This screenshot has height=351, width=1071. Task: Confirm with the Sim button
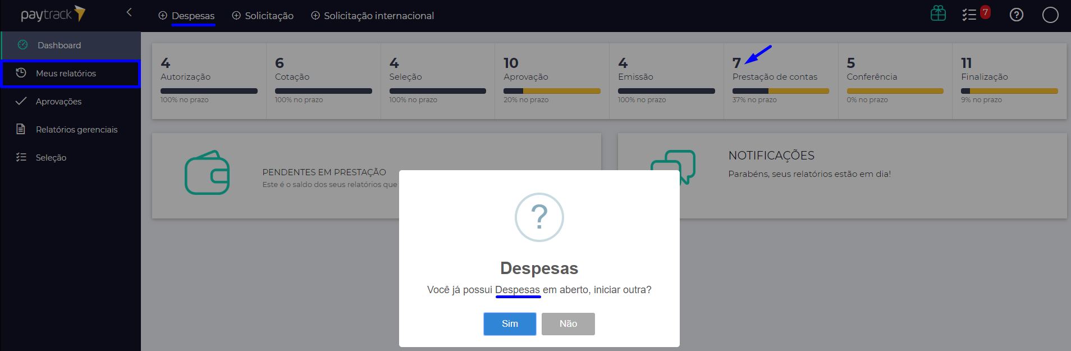coord(509,324)
